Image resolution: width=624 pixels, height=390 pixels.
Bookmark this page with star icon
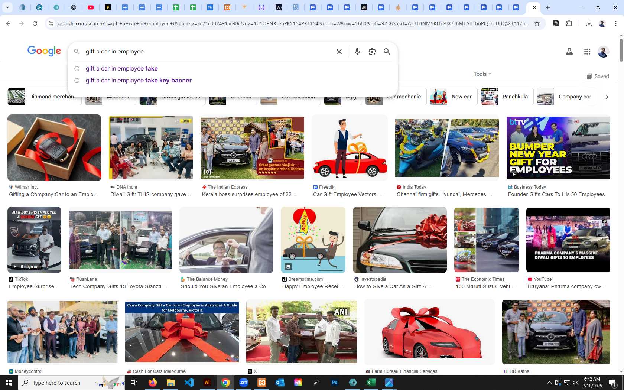coord(537,23)
